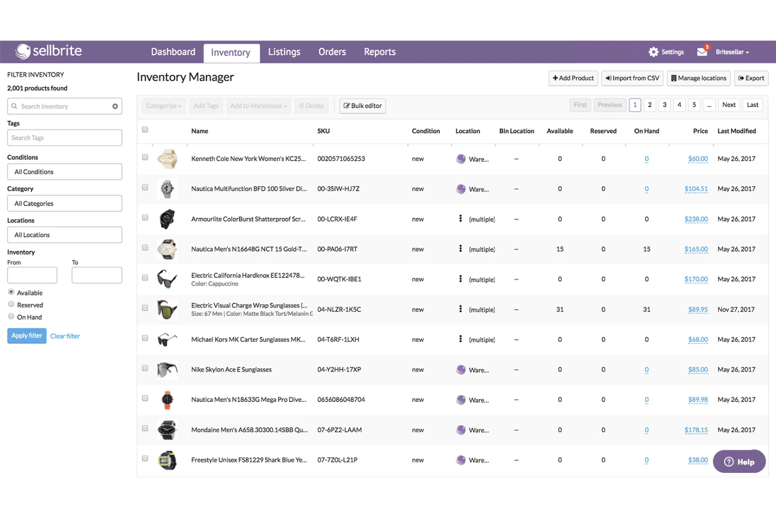Check the Armourlite ColorBurst checkbox
Screen dimensions: 776x518
click(x=145, y=218)
